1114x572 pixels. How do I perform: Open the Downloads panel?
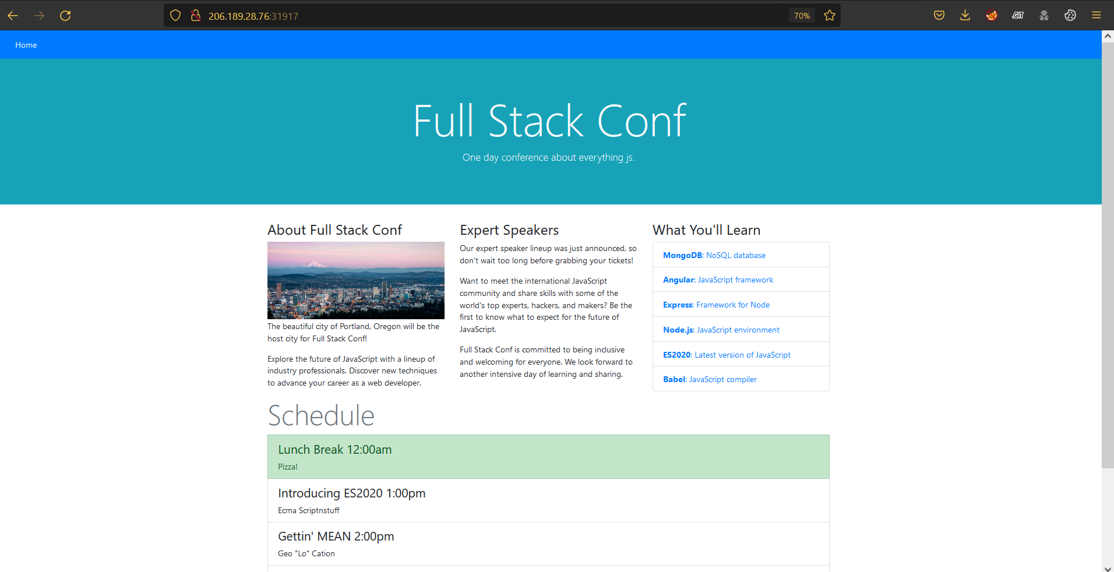965,16
